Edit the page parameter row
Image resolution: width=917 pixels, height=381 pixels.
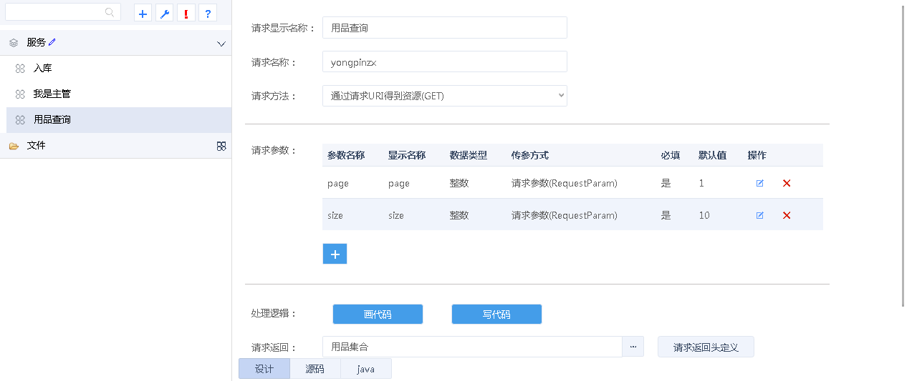[x=760, y=183]
